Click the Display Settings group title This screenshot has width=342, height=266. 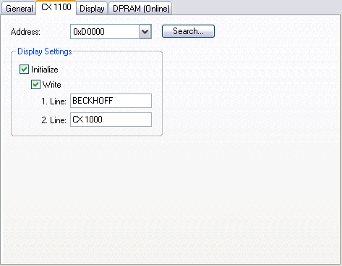45,51
